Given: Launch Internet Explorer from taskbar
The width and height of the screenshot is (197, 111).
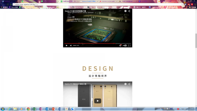Looking at the screenshot, I should coord(9,109).
